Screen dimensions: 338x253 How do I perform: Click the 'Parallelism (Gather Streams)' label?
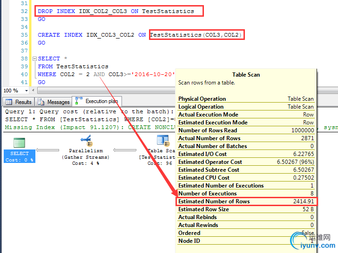pos(86,154)
